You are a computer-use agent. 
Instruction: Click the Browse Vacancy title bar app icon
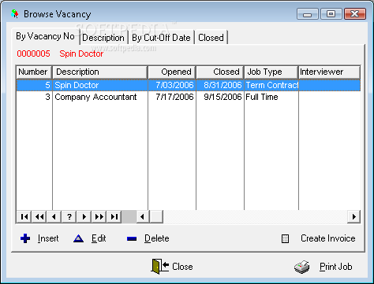pyautogui.click(x=15, y=13)
